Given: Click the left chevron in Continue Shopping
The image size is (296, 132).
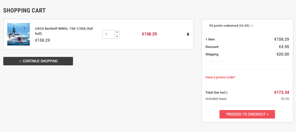Looking at the screenshot, I should pyautogui.click(x=20, y=61).
